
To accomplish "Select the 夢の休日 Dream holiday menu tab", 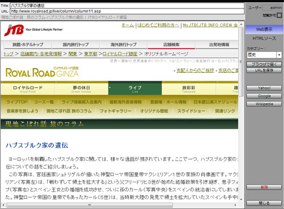I will coord(81,89).
